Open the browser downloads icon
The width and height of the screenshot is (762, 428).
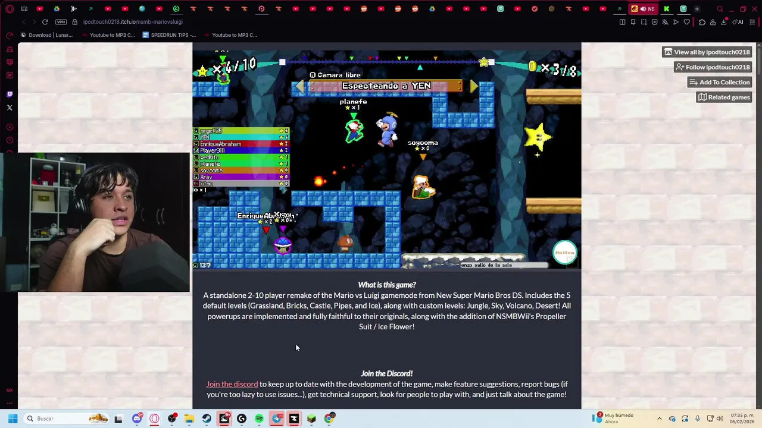coord(724,22)
